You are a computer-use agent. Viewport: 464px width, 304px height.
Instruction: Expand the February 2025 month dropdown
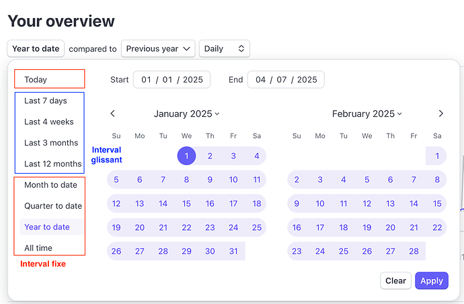pos(366,114)
